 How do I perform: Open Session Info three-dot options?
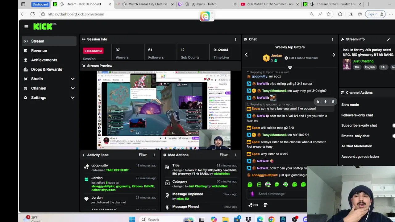(235, 39)
